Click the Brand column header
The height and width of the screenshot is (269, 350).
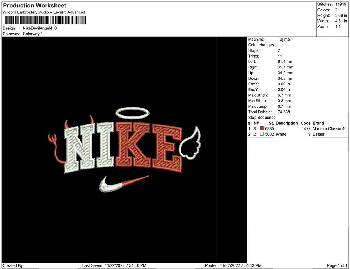click(x=318, y=123)
